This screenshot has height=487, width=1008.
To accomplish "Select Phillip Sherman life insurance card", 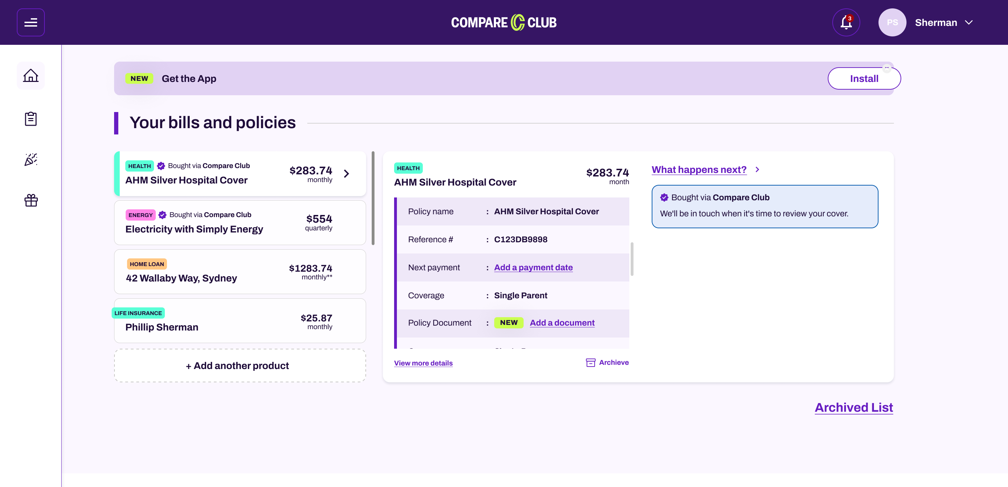I will pyautogui.click(x=240, y=321).
